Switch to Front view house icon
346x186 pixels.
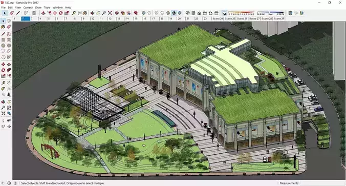tap(199, 13)
